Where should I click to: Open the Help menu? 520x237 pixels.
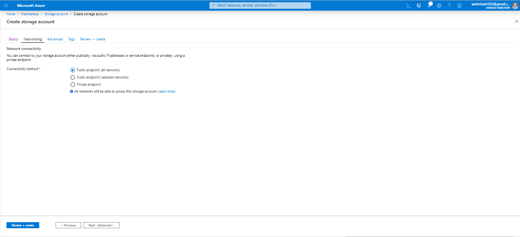tap(449, 5)
